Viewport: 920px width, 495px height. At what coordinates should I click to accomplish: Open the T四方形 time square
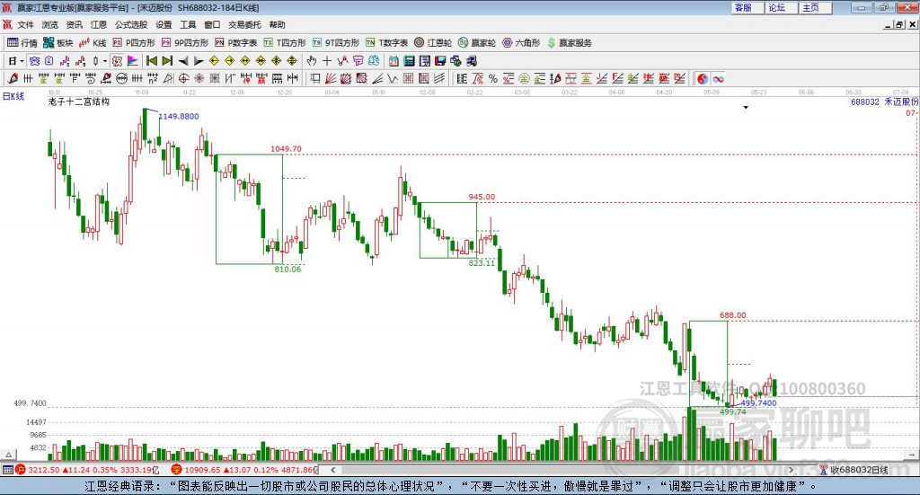(285, 43)
